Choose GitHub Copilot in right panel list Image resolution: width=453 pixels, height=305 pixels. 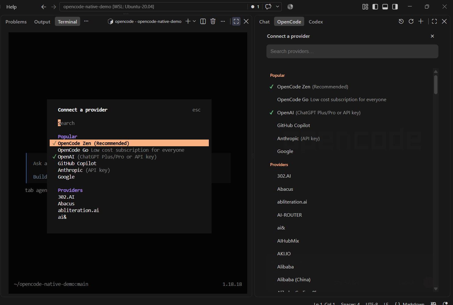pyautogui.click(x=350, y=126)
